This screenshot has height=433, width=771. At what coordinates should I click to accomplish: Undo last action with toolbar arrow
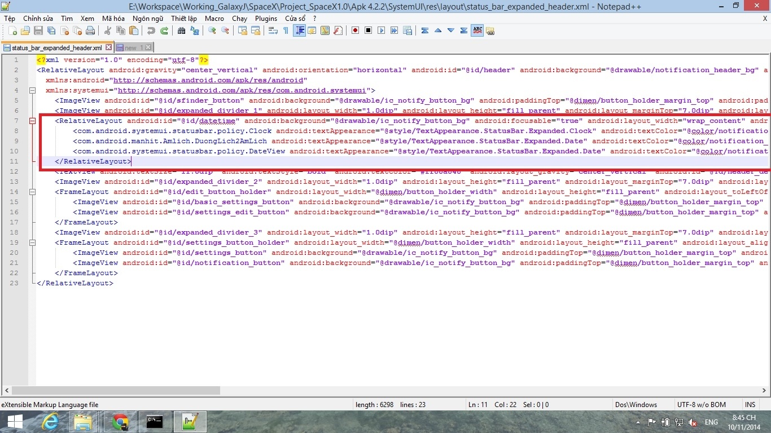click(151, 30)
